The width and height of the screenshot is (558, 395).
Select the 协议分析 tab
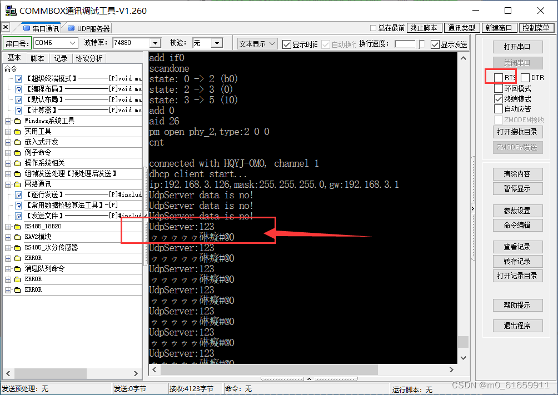tap(89, 58)
